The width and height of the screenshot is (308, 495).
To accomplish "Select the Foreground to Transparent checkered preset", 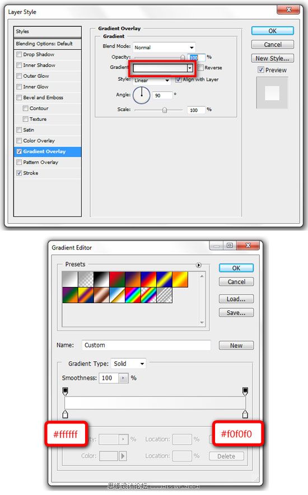I will click(86, 280).
